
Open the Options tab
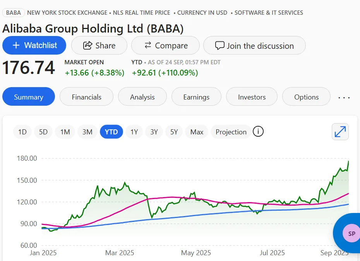306,96
